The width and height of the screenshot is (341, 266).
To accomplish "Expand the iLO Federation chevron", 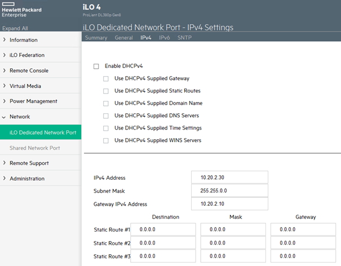I will click(x=4, y=55).
